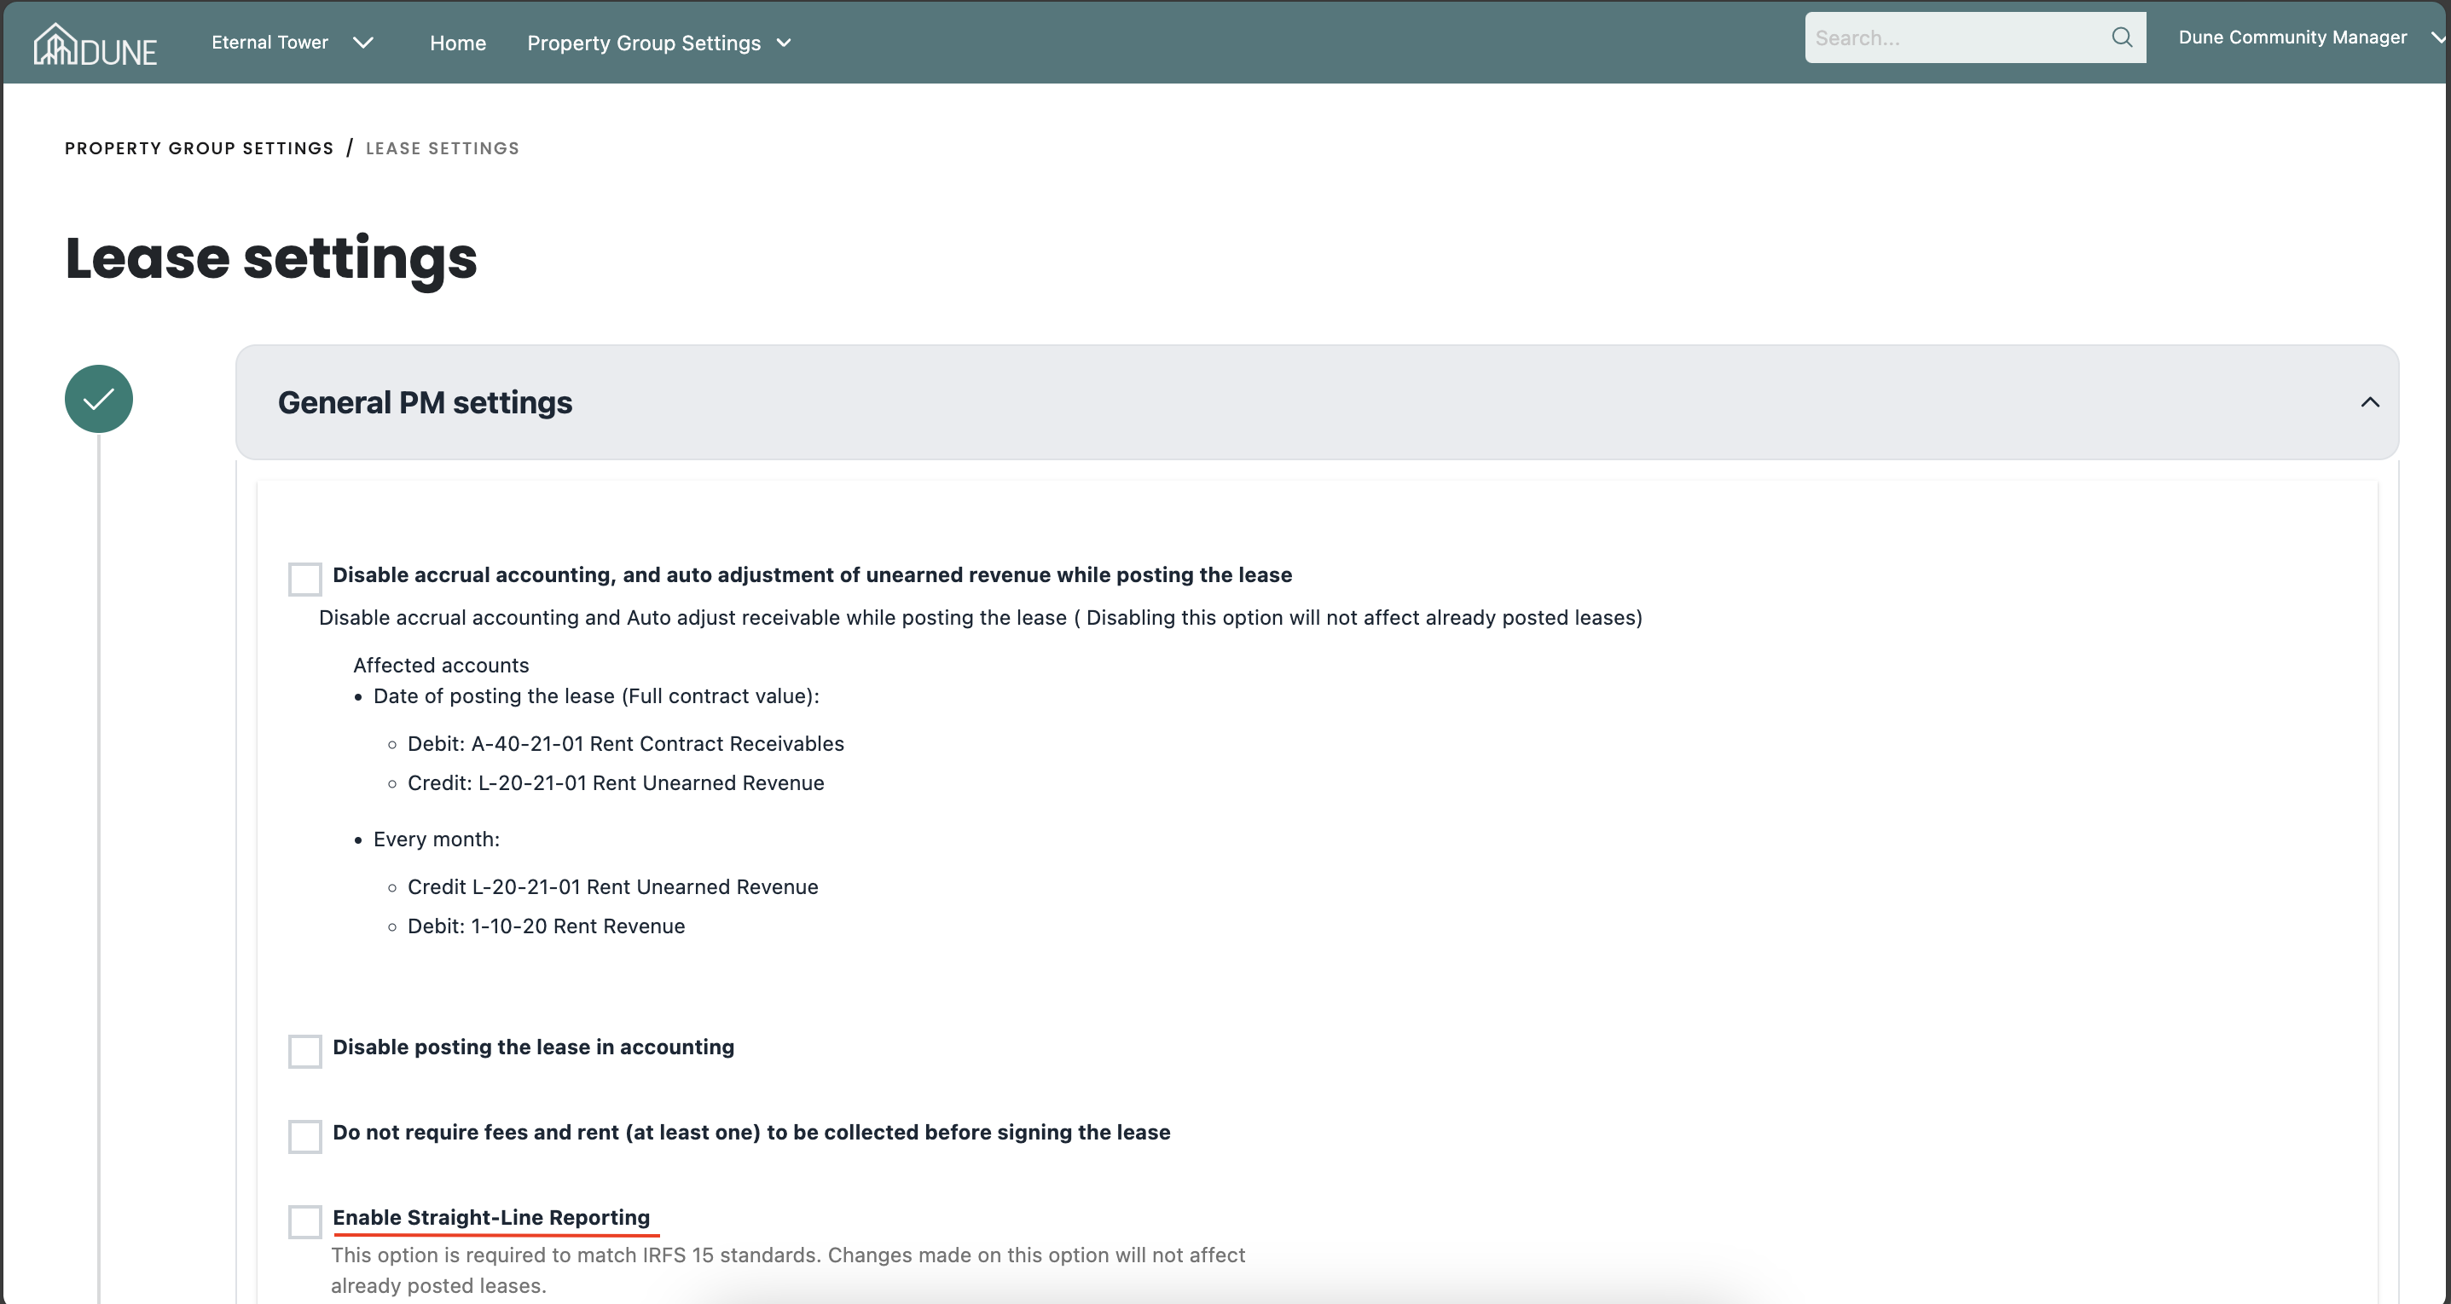Click the Property Group Settings breadcrumb link
2451x1304 pixels.
[x=199, y=148]
